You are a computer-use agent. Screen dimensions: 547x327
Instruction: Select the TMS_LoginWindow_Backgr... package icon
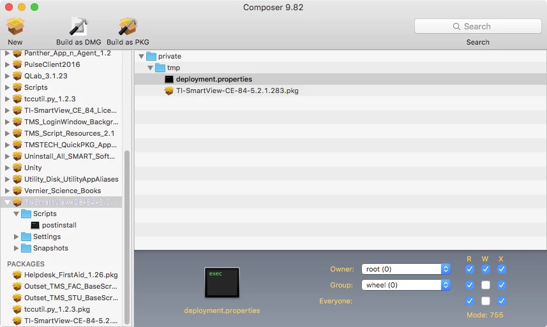(x=17, y=122)
